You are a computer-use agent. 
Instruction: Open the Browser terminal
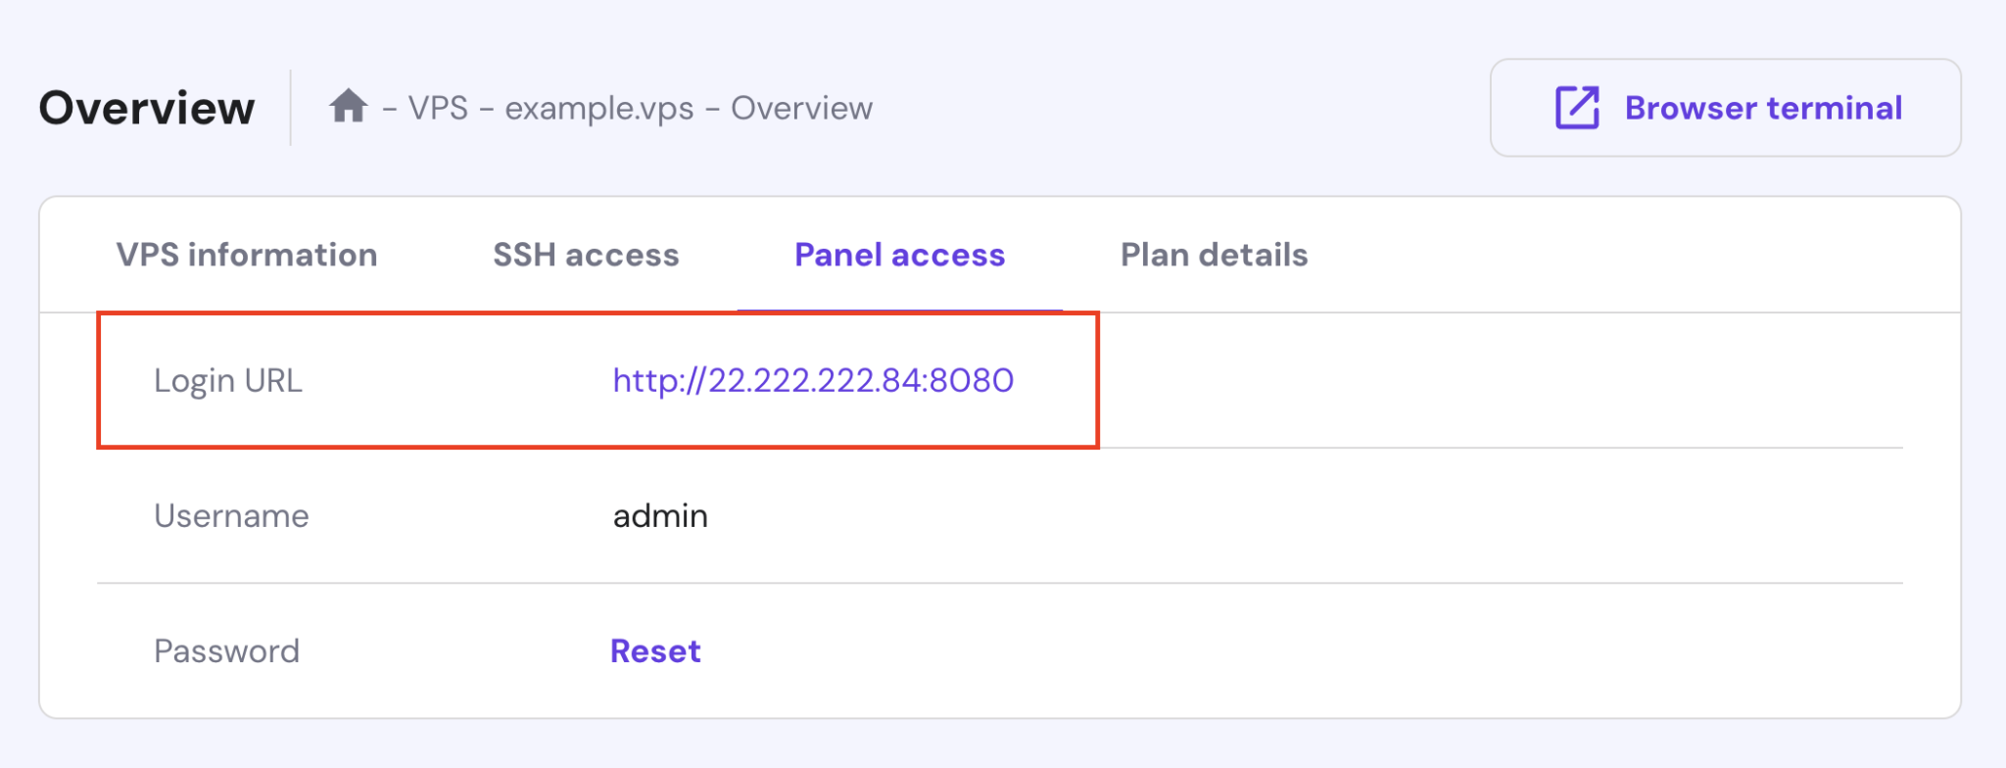(1726, 108)
